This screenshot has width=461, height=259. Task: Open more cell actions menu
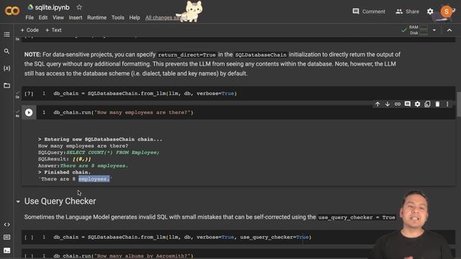[x=447, y=104]
